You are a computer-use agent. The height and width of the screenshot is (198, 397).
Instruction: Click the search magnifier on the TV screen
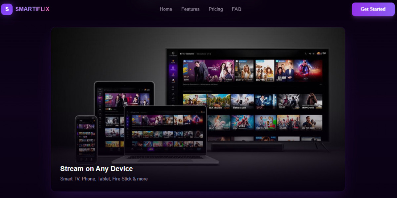coord(306,53)
